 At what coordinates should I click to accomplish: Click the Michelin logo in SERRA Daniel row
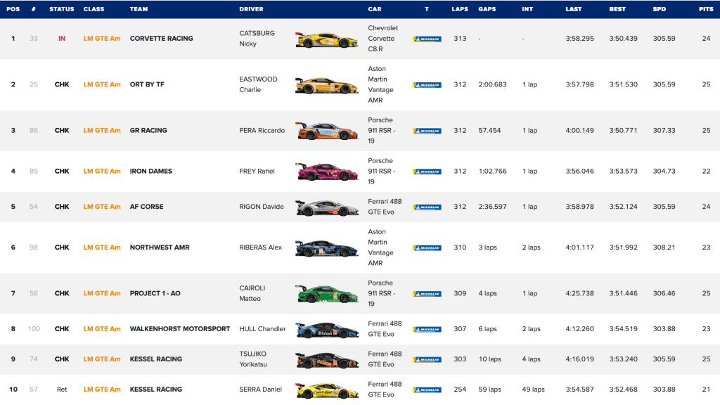click(x=427, y=390)
